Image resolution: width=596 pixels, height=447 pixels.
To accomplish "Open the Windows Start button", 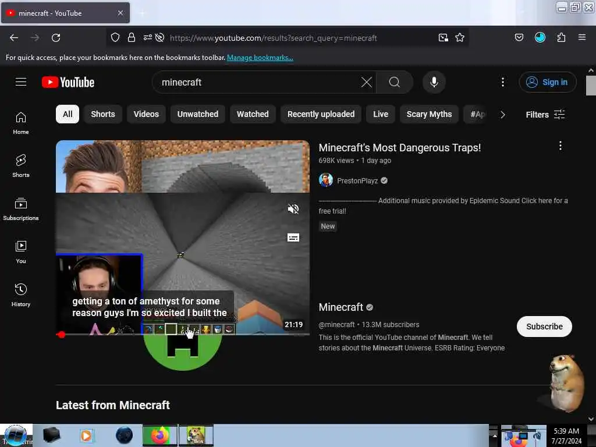I will tap(15, 435).
